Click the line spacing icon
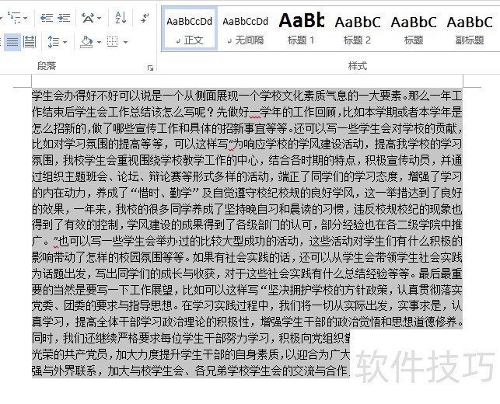500x404 pixels. point(53,42)
